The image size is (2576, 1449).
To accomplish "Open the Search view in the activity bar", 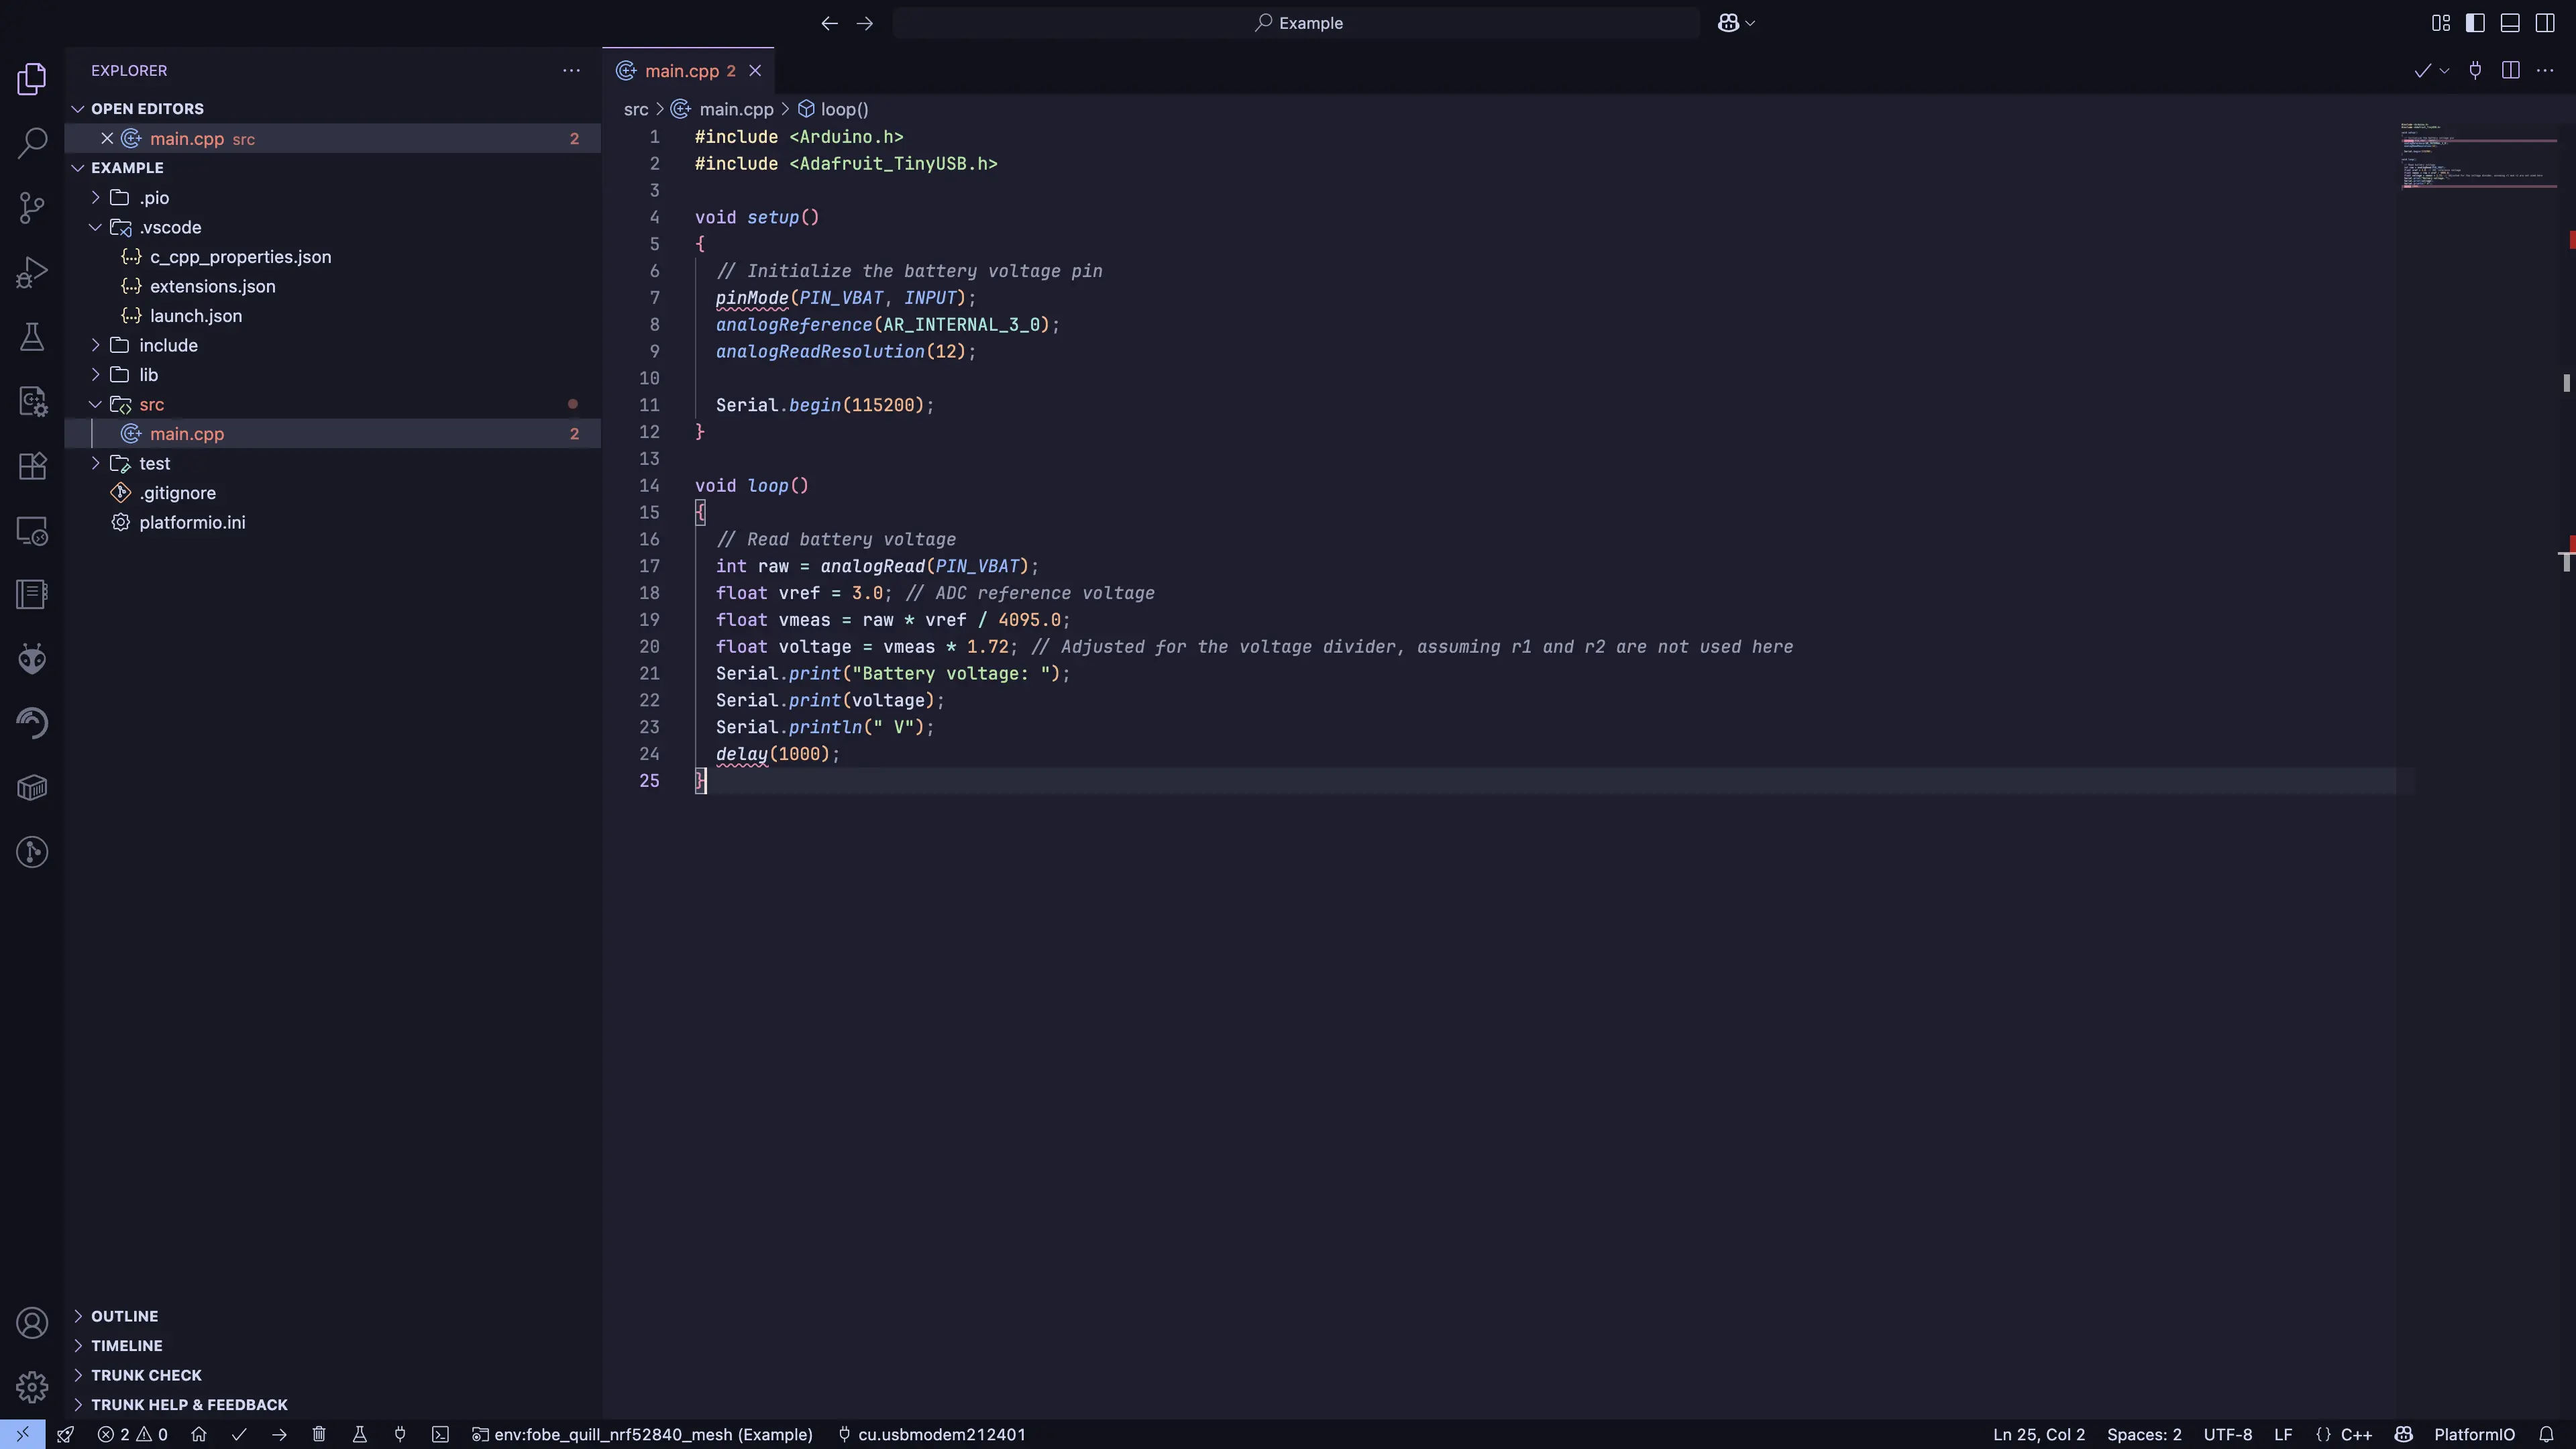I will click(31, 143).
